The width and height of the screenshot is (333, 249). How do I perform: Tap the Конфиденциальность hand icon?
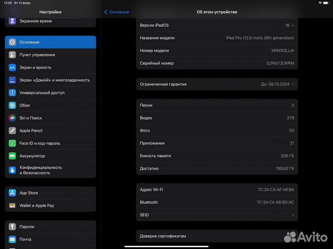[x=12, y=170]
